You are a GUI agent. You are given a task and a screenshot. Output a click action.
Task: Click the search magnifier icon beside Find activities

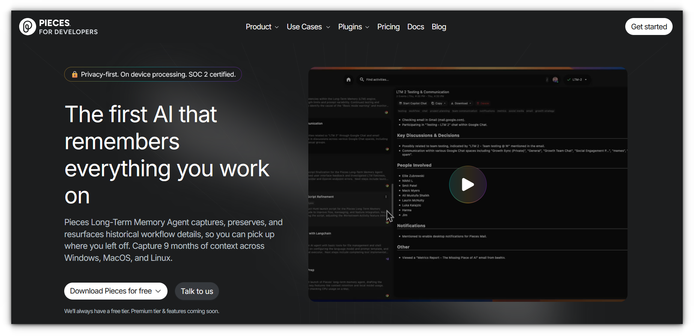[362, 80]
